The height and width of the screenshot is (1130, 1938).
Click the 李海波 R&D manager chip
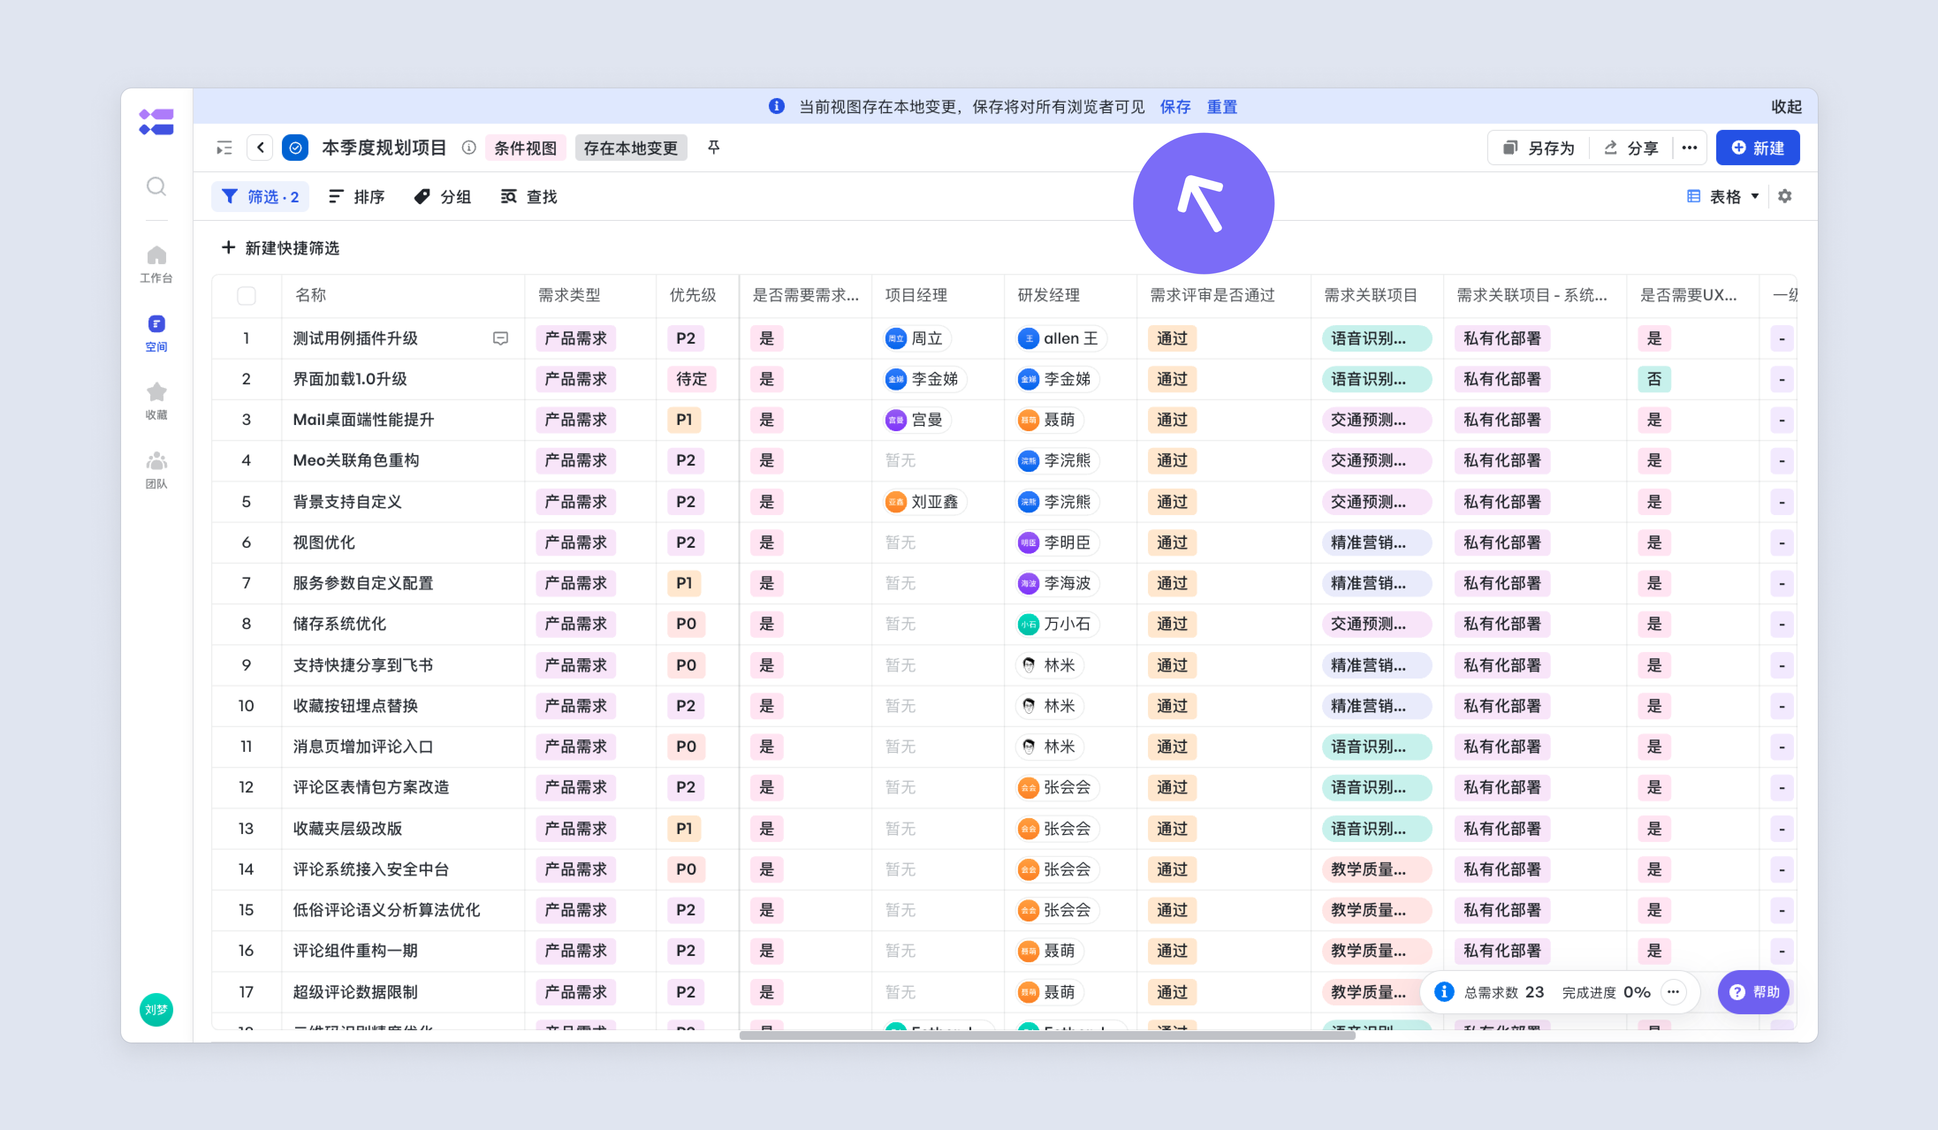point(1057,584)
